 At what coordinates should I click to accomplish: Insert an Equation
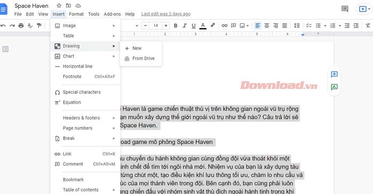[x=85, y=103]
